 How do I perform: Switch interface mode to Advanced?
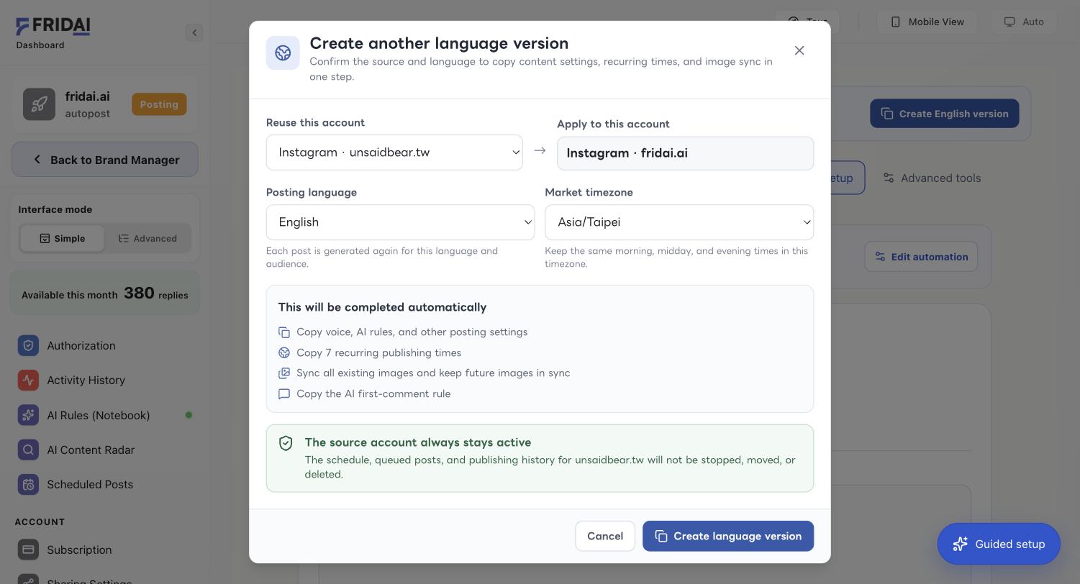pyautogui.click(x=148, y=239)
